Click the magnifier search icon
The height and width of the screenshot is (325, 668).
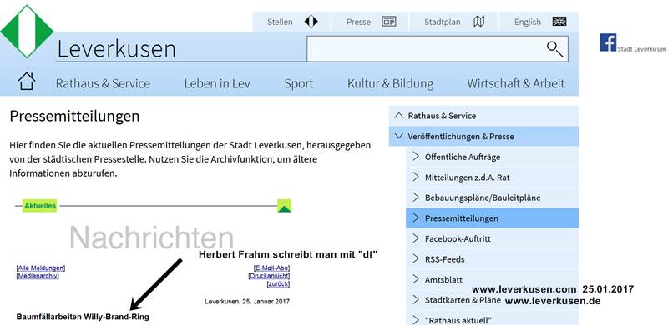pos(554,49)
